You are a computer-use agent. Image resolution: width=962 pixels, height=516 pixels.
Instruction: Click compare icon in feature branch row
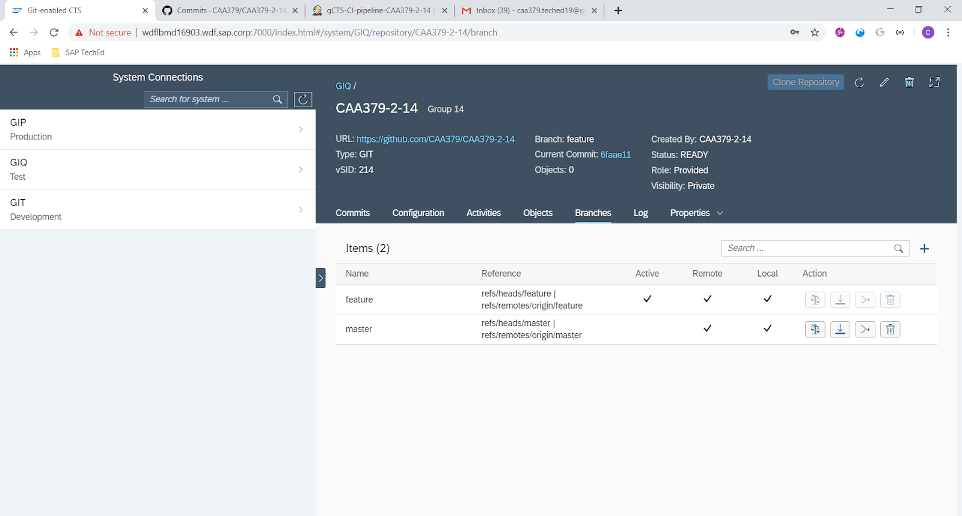815,299
